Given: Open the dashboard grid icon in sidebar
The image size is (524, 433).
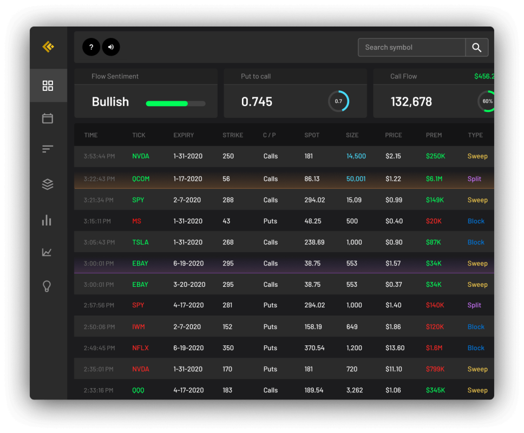Looking at the screenshot, I should coord(48,86).
